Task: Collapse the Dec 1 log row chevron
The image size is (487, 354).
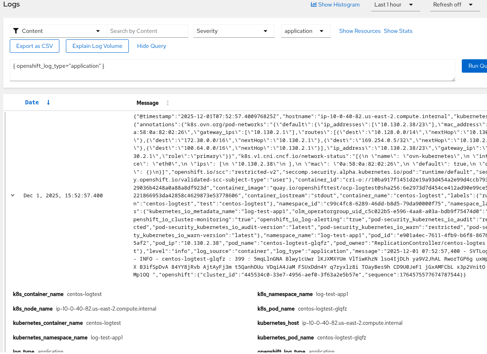Action: pyautogui.click(x=13, y=195)
